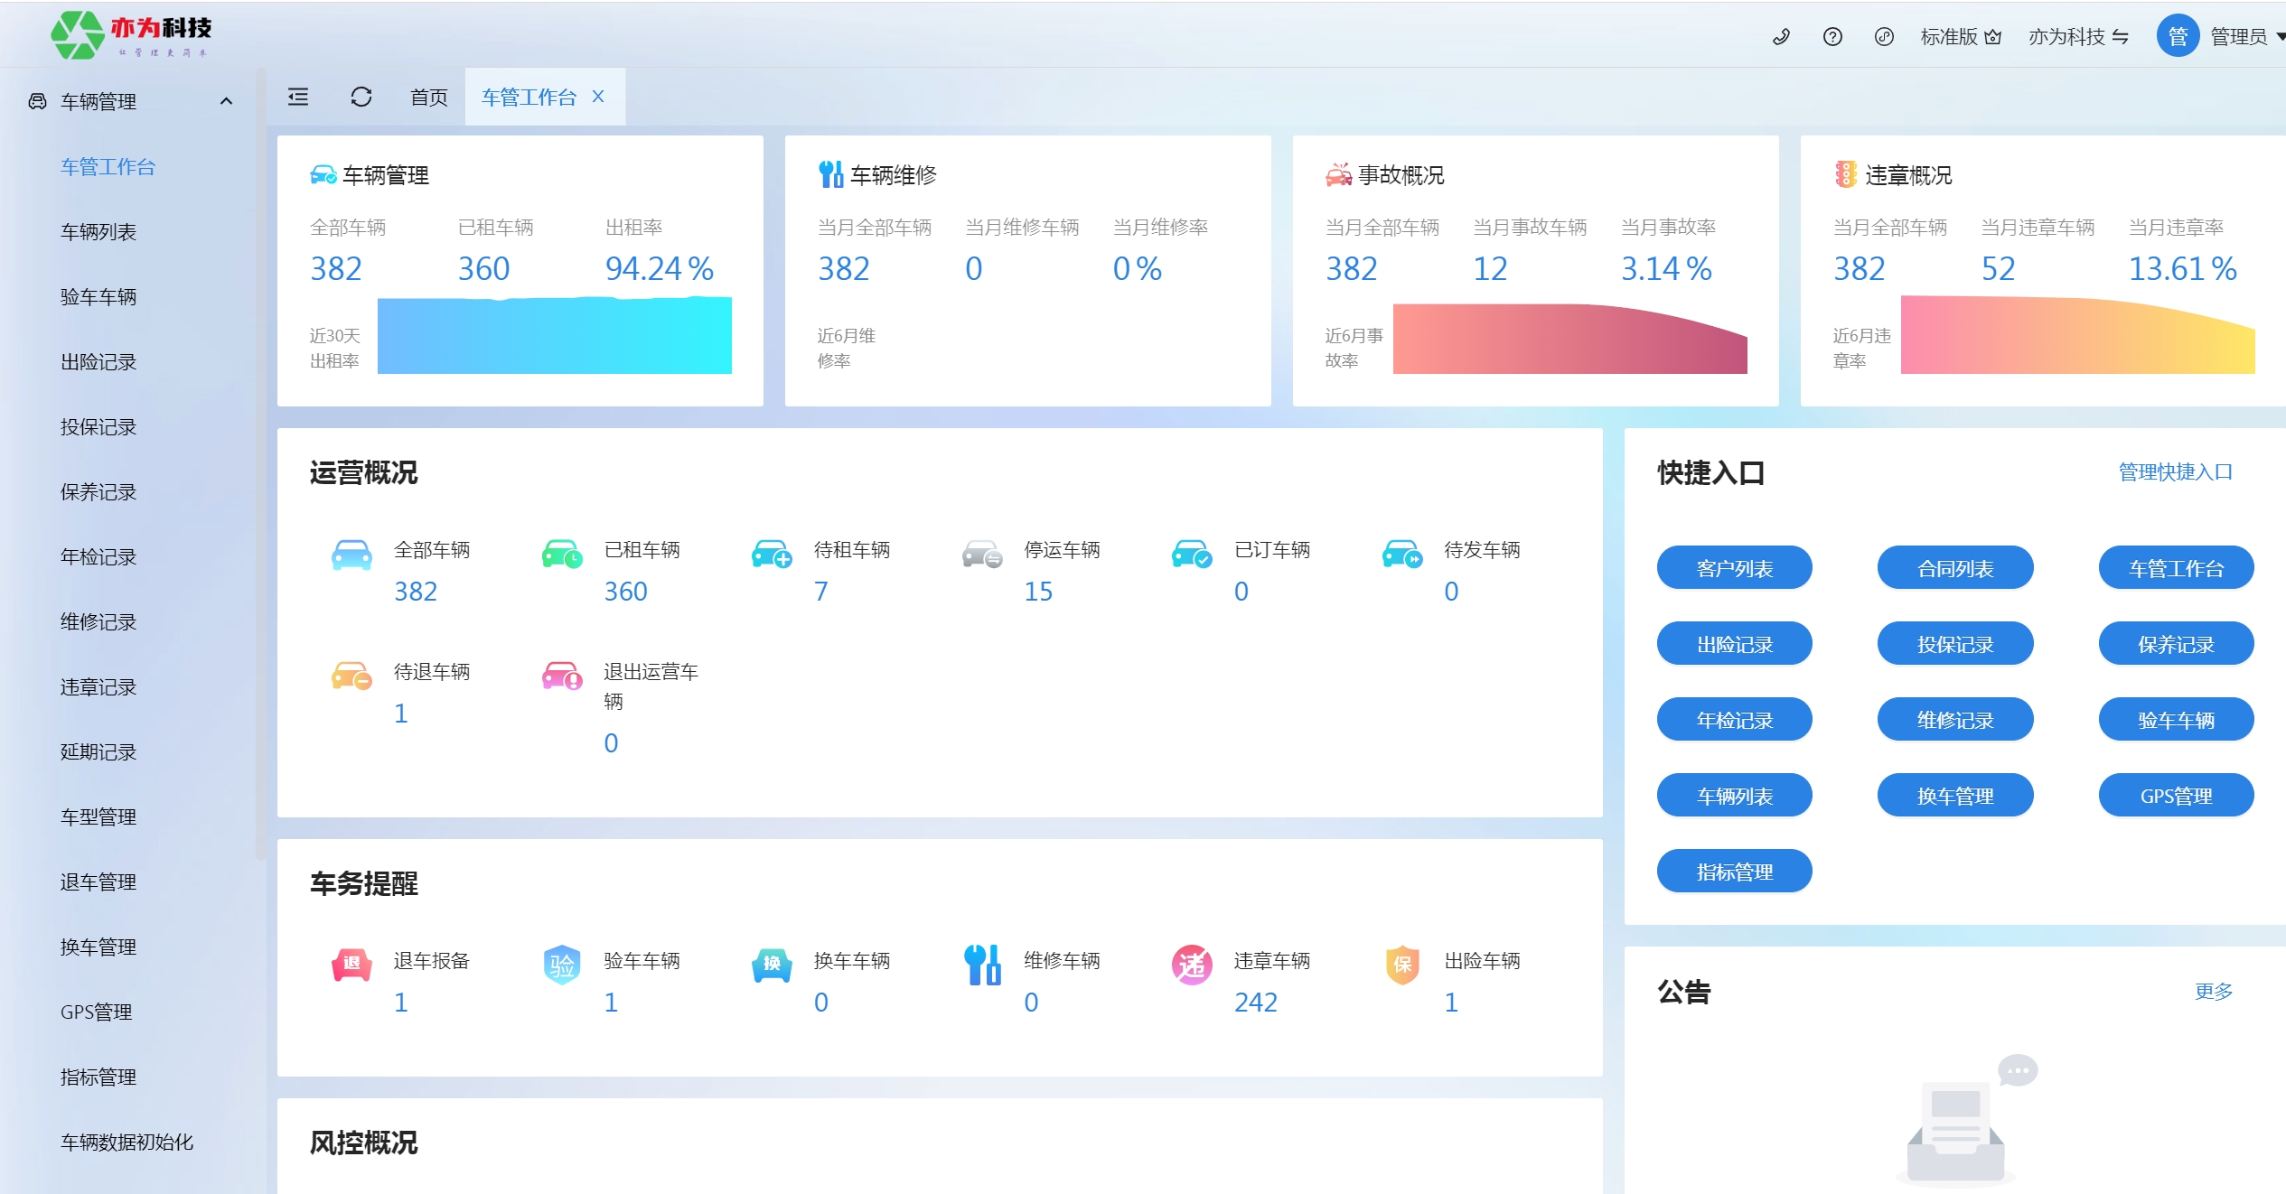Close the 车管工作台 tab
This screenshot has width=2286, height=1194.
point(598,97)
